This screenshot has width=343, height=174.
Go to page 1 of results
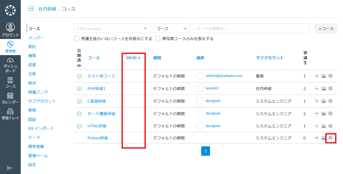[206, 151]
